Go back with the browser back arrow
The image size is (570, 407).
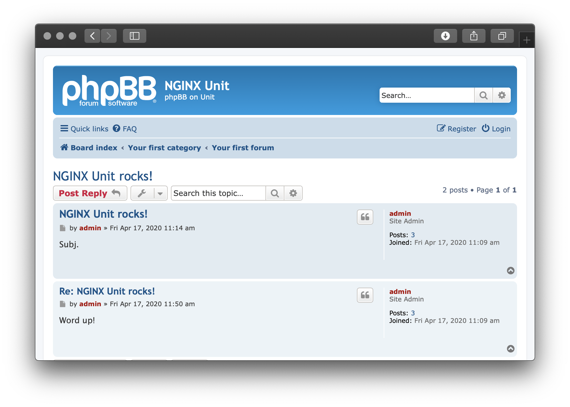(92, 36)
